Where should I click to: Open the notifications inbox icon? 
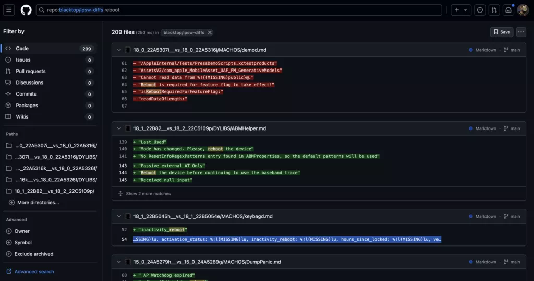pyautogui.click(x=508, y=10)
